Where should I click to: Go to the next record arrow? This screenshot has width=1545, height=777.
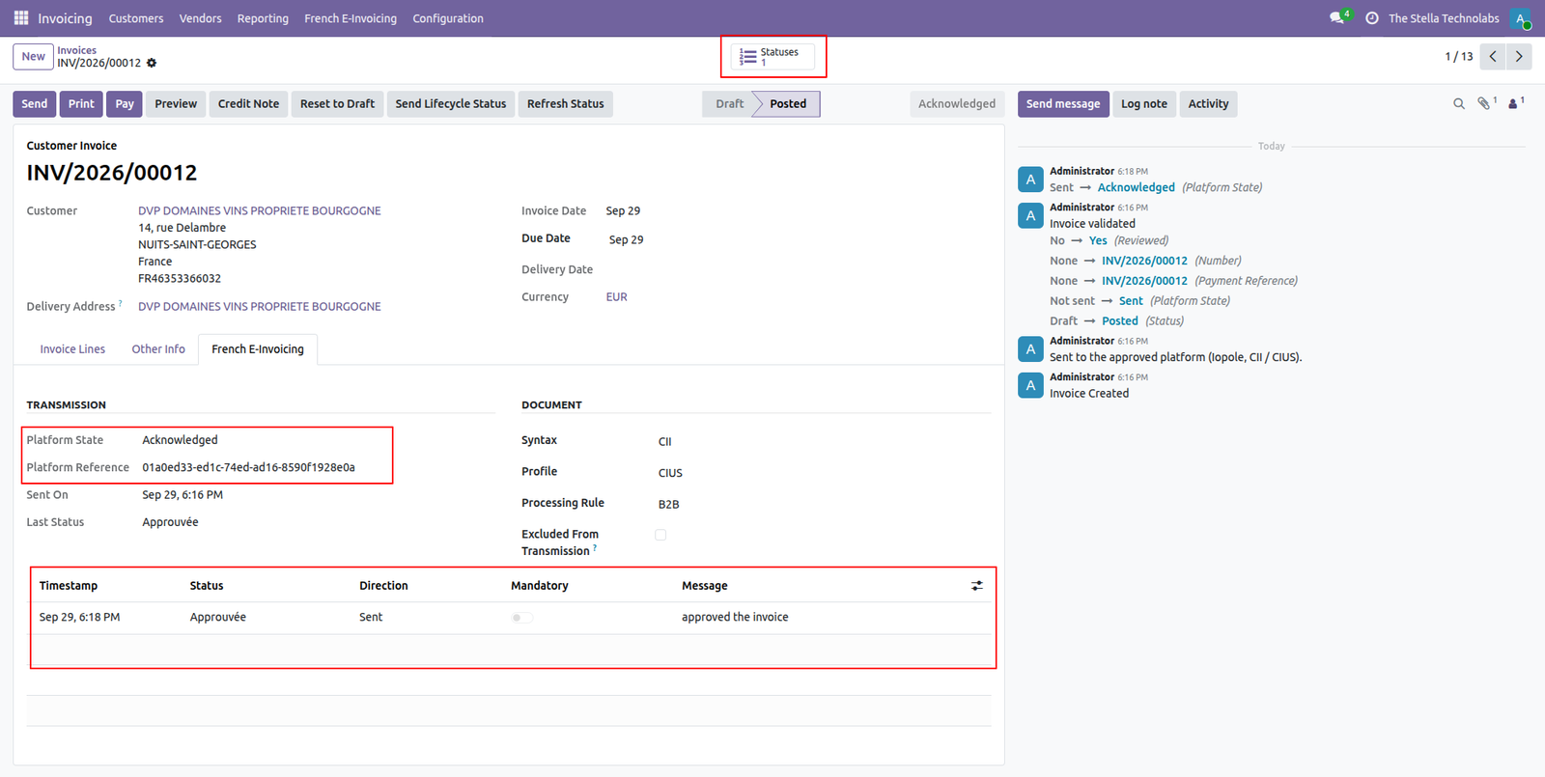coord(1519,56)
